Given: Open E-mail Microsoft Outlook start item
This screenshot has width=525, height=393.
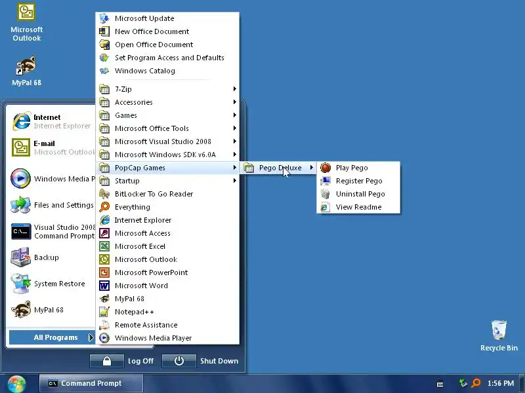Looking at the screenshot, I should click(x=52, y=147).
